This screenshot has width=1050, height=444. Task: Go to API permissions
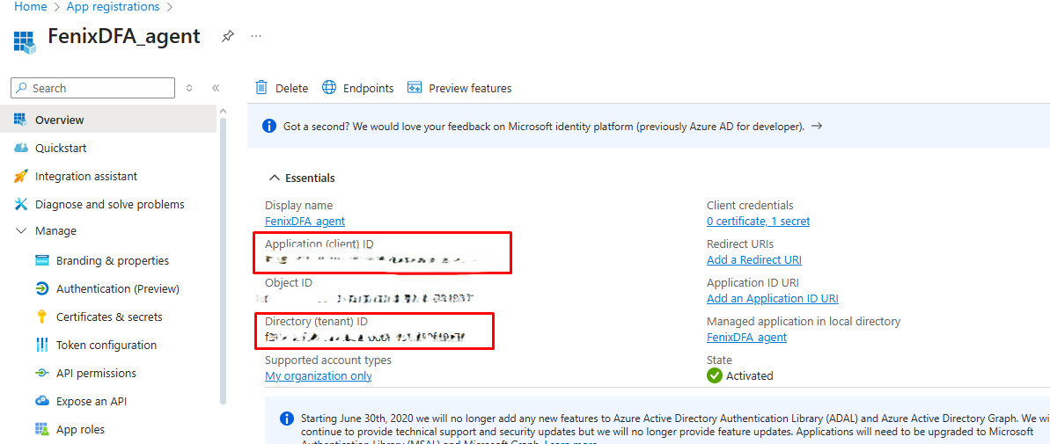96,373
